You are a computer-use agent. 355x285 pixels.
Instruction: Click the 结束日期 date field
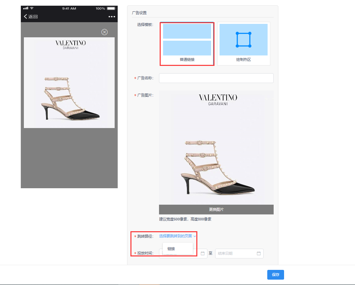[x=239, y=253]
